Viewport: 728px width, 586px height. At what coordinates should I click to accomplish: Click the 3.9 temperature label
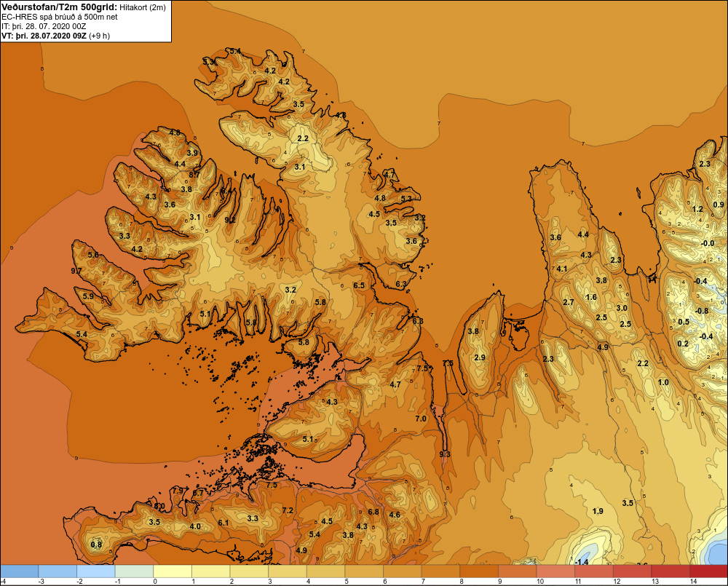(x=192, y=153)
